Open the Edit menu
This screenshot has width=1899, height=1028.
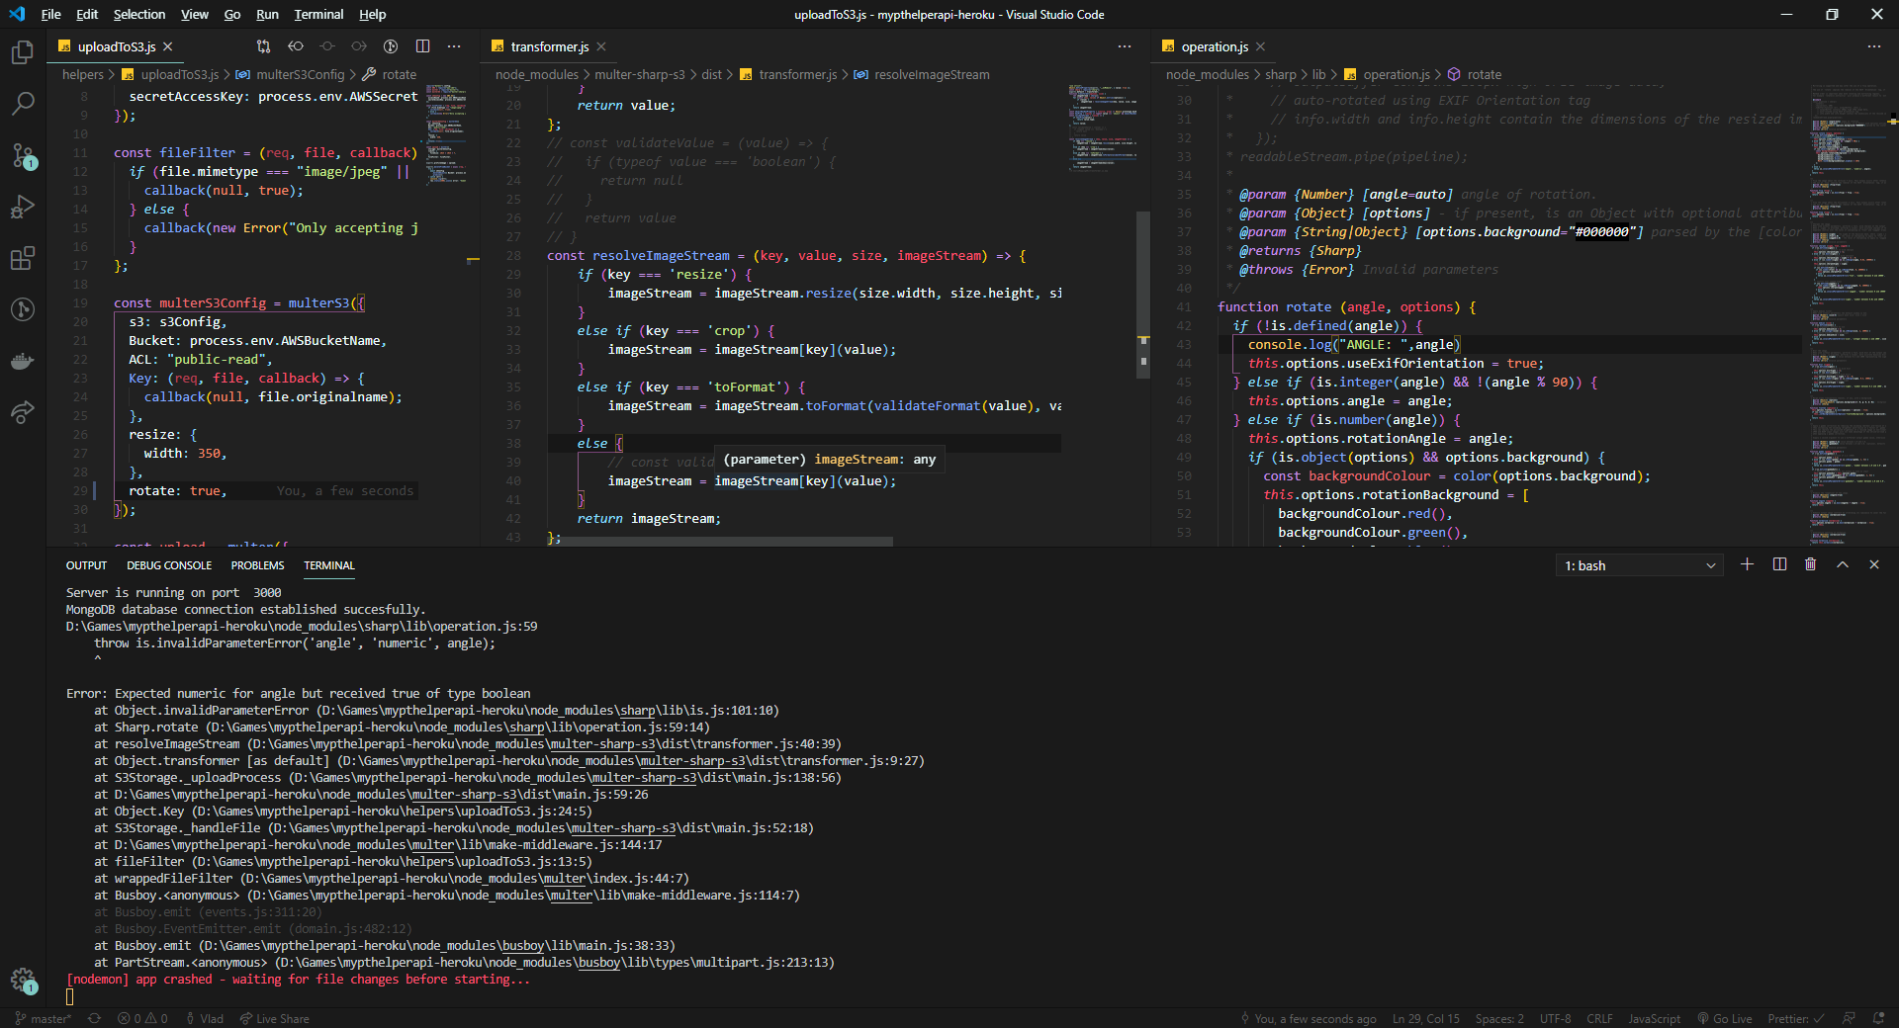coord(87,14)
